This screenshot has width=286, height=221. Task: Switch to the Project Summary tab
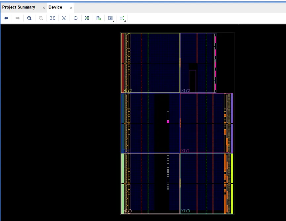tap(19, 7)
